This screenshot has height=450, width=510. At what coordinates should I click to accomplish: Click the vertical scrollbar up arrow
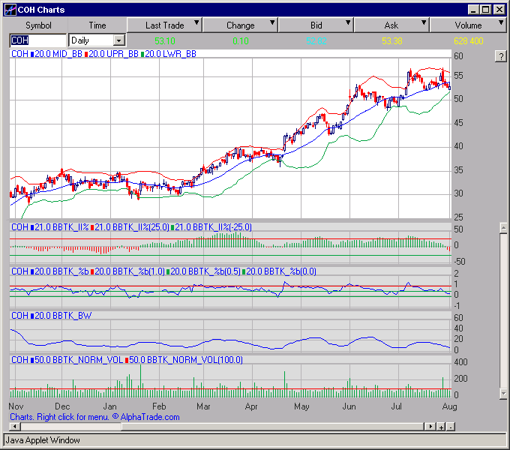(x=503, y=227)
